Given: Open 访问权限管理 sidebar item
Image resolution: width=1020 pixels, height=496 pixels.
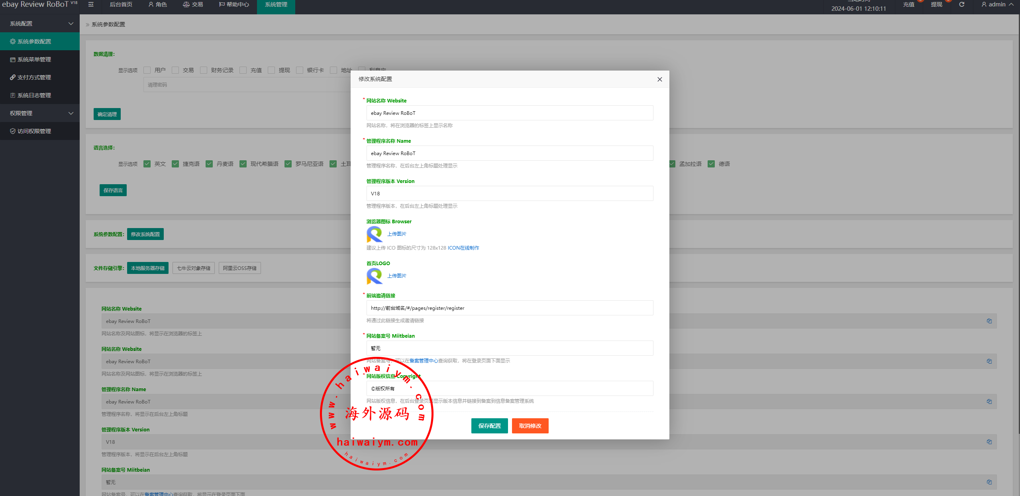Looking at the screenshot, I should pyautogui.click(x=34, y=131).
